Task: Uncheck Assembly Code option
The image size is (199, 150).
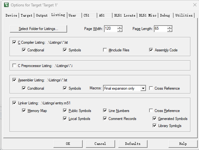Action: tap(151, 50)
